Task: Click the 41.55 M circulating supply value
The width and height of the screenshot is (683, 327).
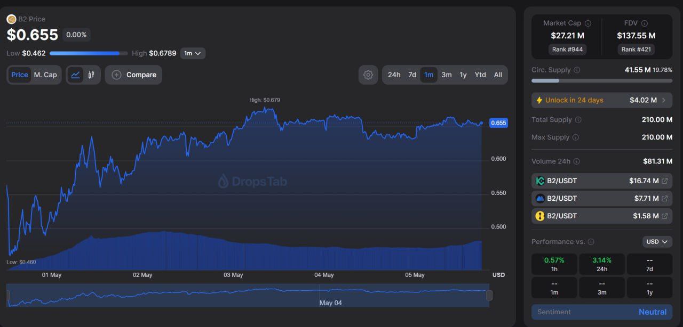Action: [638, 70]
